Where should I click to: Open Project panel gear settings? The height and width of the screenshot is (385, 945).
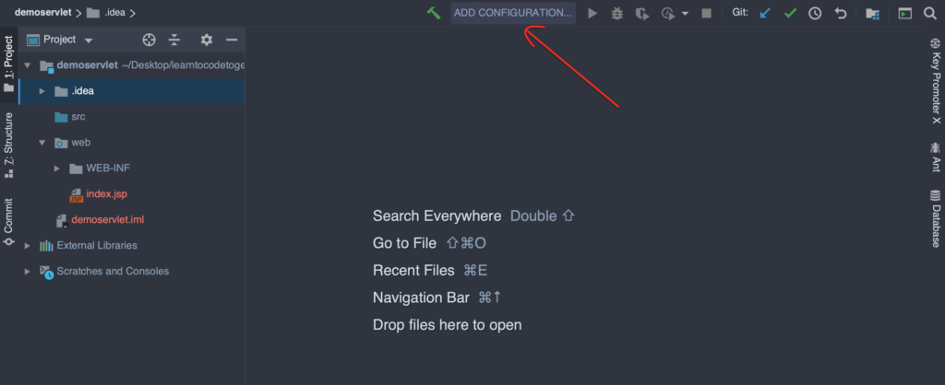point(207,41)
